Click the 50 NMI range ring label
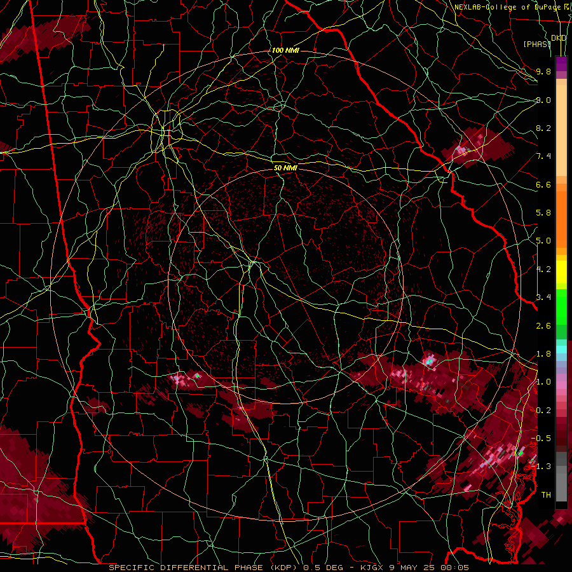572x572 pixels. point(285,168)
